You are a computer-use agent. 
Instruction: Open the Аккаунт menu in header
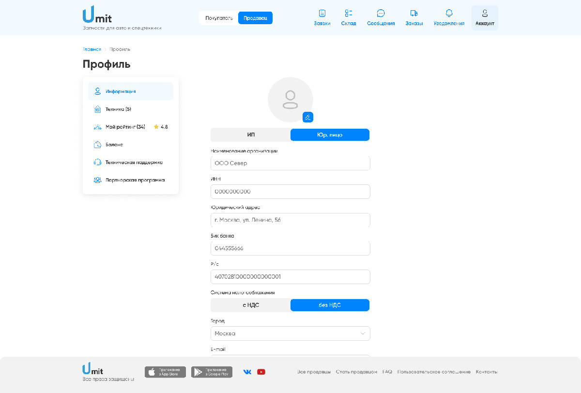coord(485,17)
